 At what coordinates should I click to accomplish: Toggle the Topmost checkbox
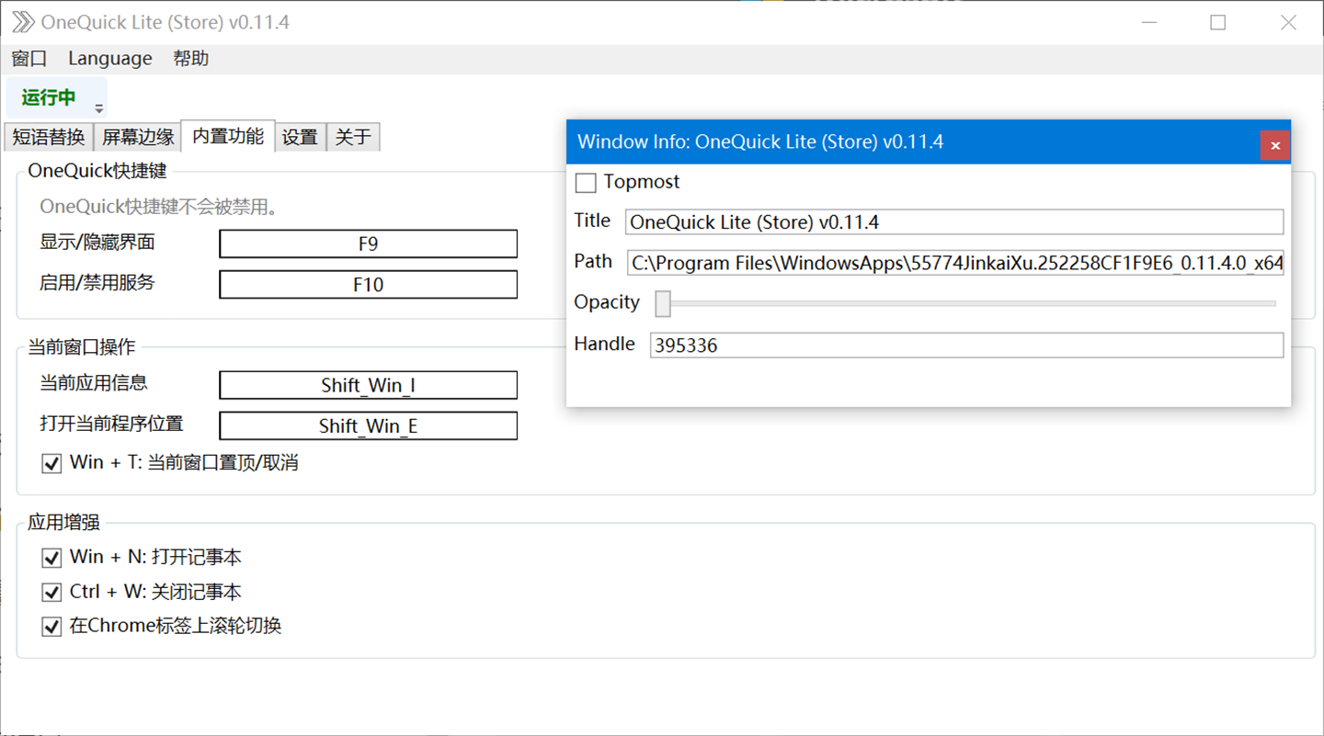[x=586, y=183]
